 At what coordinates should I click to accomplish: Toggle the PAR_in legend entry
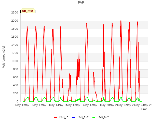coord(61,117)
